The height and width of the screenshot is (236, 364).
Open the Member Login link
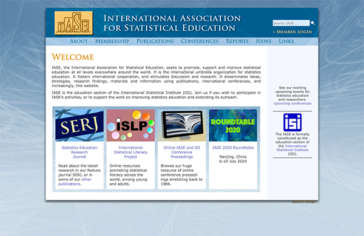(292, 32)
